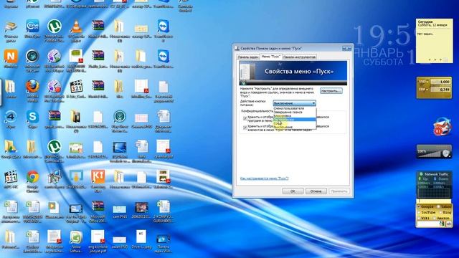Launch Skype from the desktop
This screenshot has width=459, height=258.
pyautogui.click(x=32, y=117)
